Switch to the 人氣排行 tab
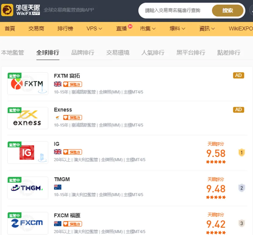Image resolution: width=253 pixels, height=235 pixels. pos(153,53)
